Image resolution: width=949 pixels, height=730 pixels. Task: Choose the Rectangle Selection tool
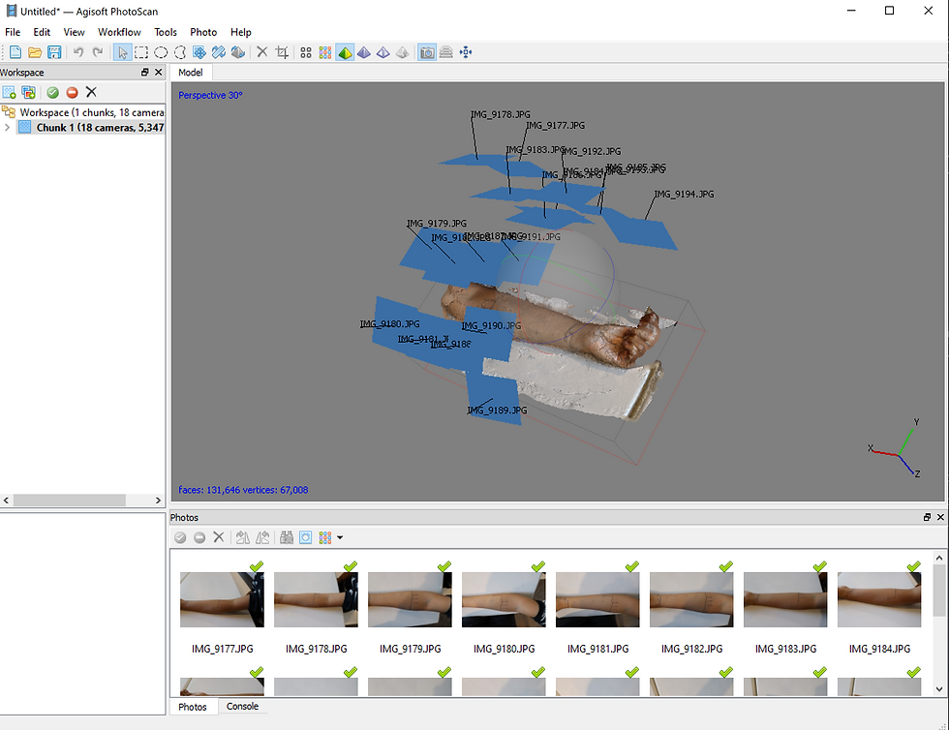click(x=141, y=52)
